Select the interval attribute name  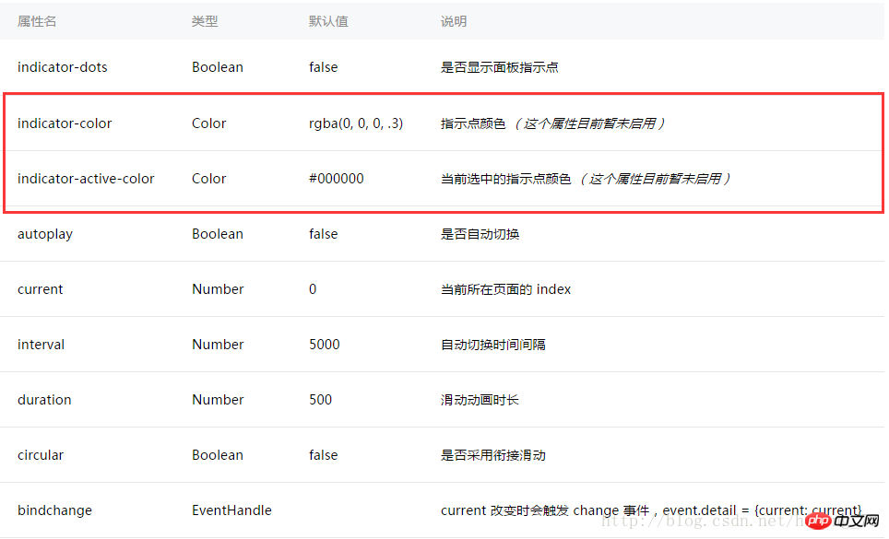pyautogui.click(x=41, y=345)
